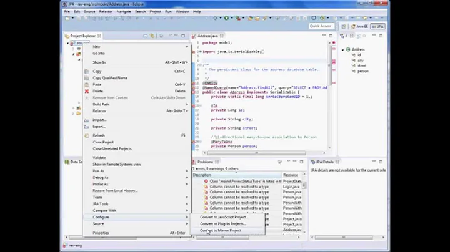Maximize the Problems view
The width and height of the screenshot is (450, 252).
click(x=302, y=162)
